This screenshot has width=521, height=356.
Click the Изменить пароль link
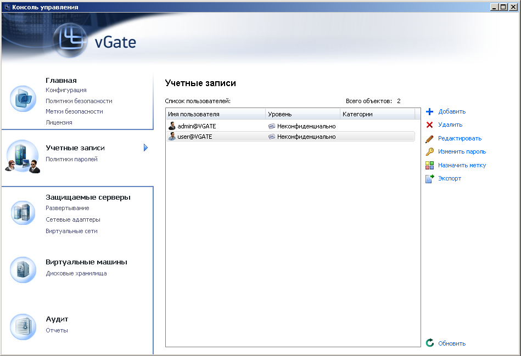click(x=462, y=152)
